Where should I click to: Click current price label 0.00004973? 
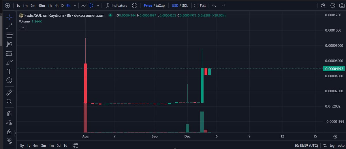[334, 69]
